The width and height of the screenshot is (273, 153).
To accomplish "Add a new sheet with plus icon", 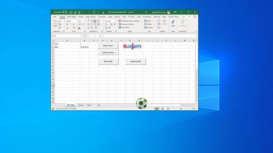I will coord(99,105).
